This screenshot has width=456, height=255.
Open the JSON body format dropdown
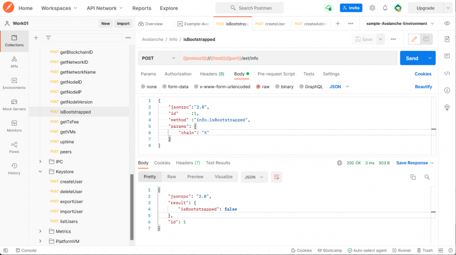click(339, 87)
